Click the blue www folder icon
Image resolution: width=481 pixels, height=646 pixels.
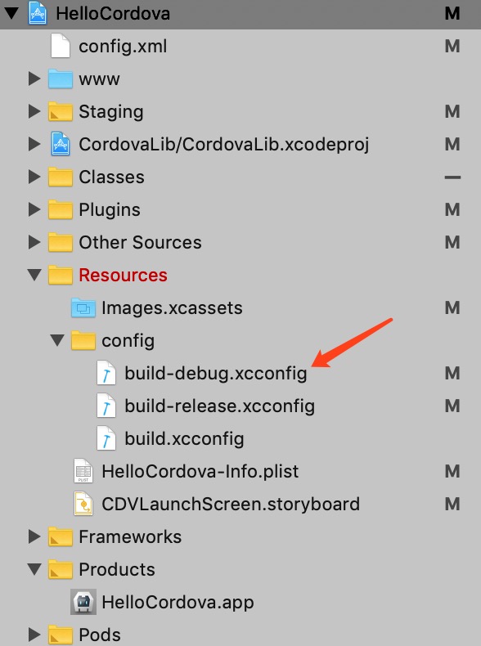(61, 79)
